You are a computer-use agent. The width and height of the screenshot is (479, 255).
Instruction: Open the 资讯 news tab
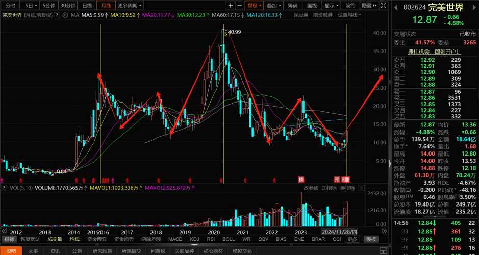point(55,251)
